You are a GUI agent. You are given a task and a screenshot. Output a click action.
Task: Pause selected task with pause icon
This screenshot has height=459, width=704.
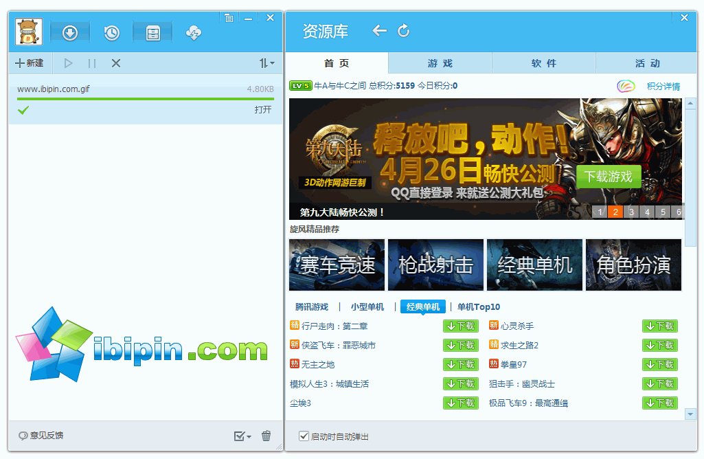(92, 63)
